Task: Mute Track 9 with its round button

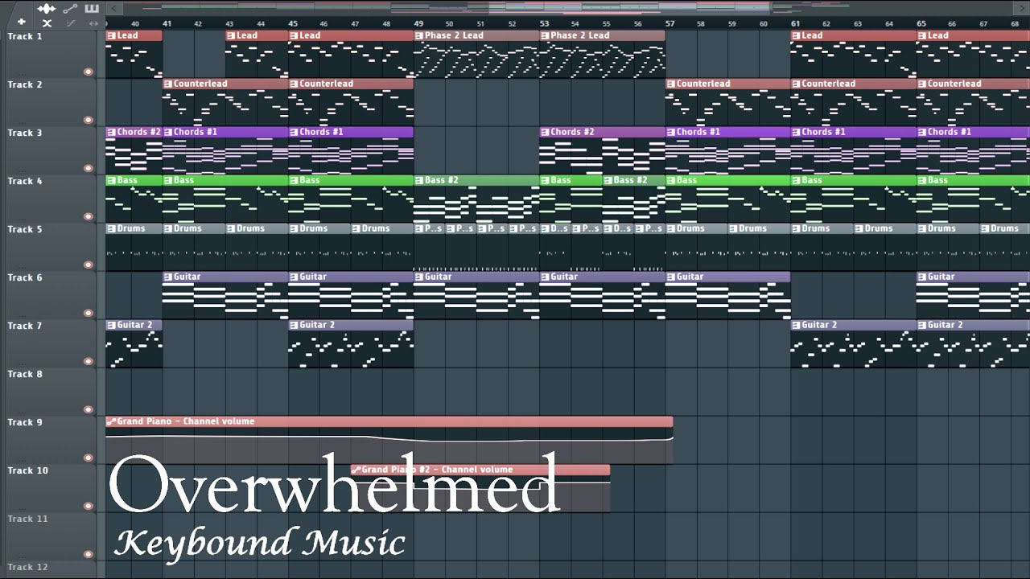Action: click(x=89, y=458)
